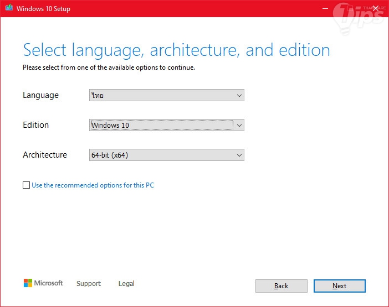Open the Edition dropdown showing Windows 10
This screenshot has height=307, width=389.
tap(167, 125)
